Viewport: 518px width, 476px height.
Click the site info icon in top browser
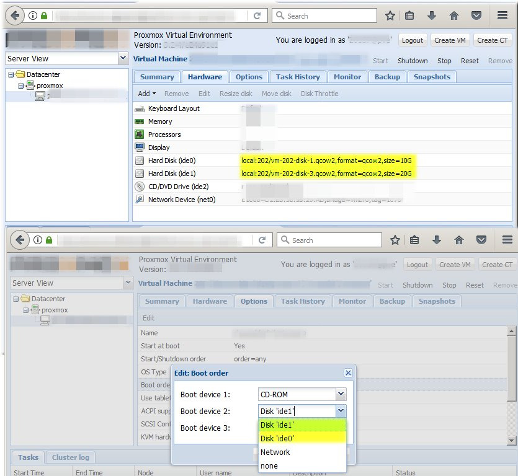[33, 15]
